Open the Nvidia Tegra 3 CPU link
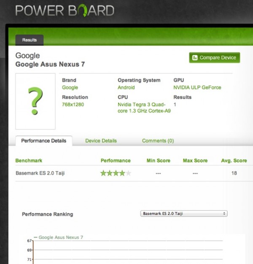253x264 pixels. (144, 108)
